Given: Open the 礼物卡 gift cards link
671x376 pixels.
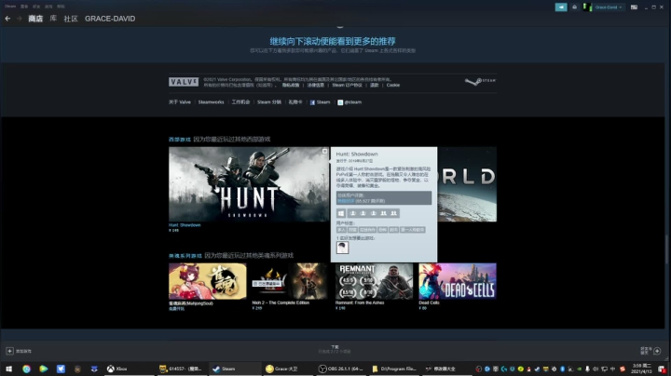Looking at the screenshot, I should 295,102.
